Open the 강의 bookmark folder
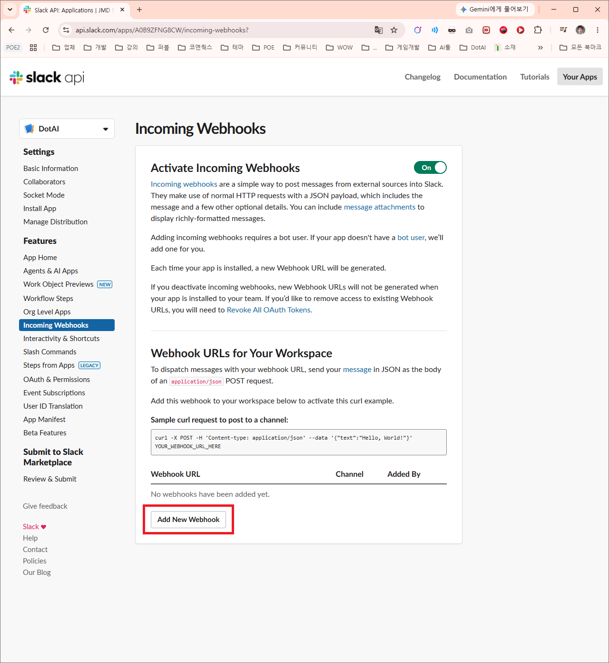Viewport: 609px width, 663px height. tap(127, 48)
